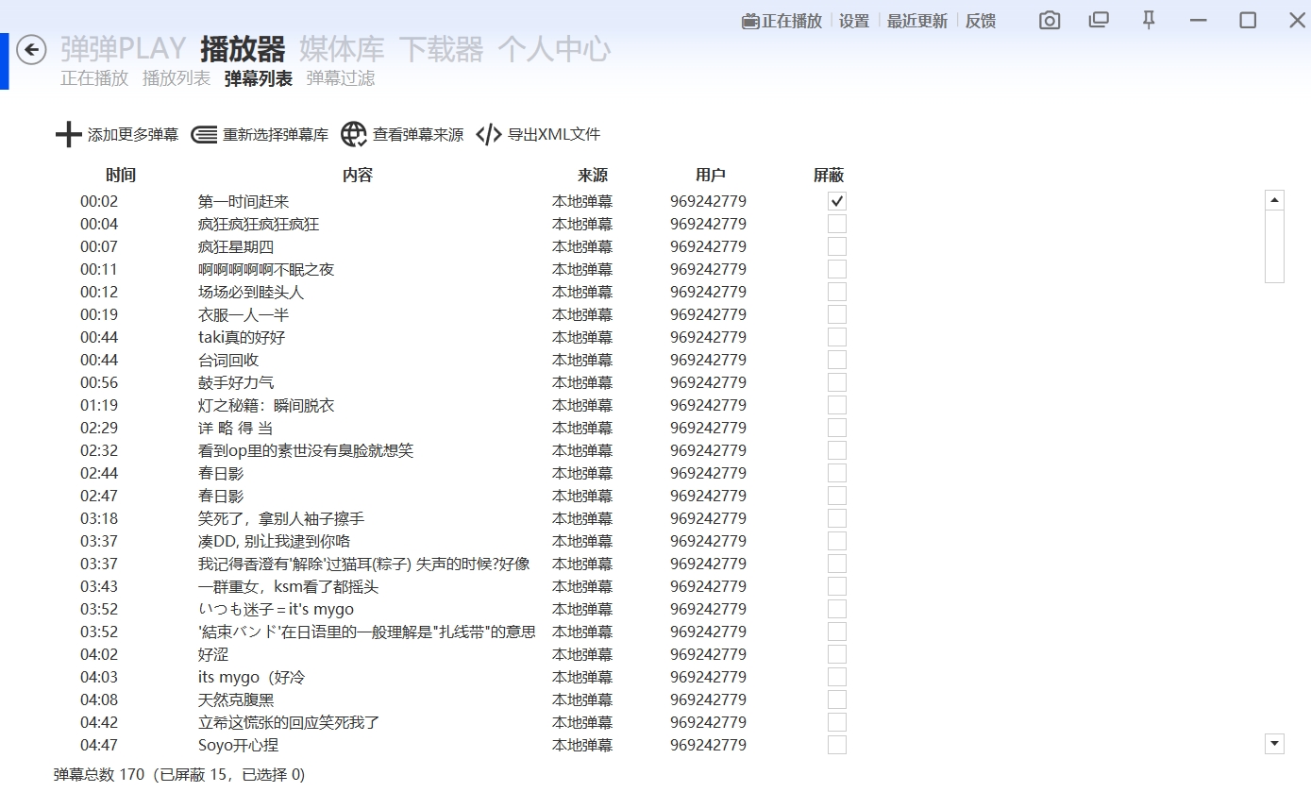
Task: Check the block box for the first 春日影
Action: pos(835,472)
